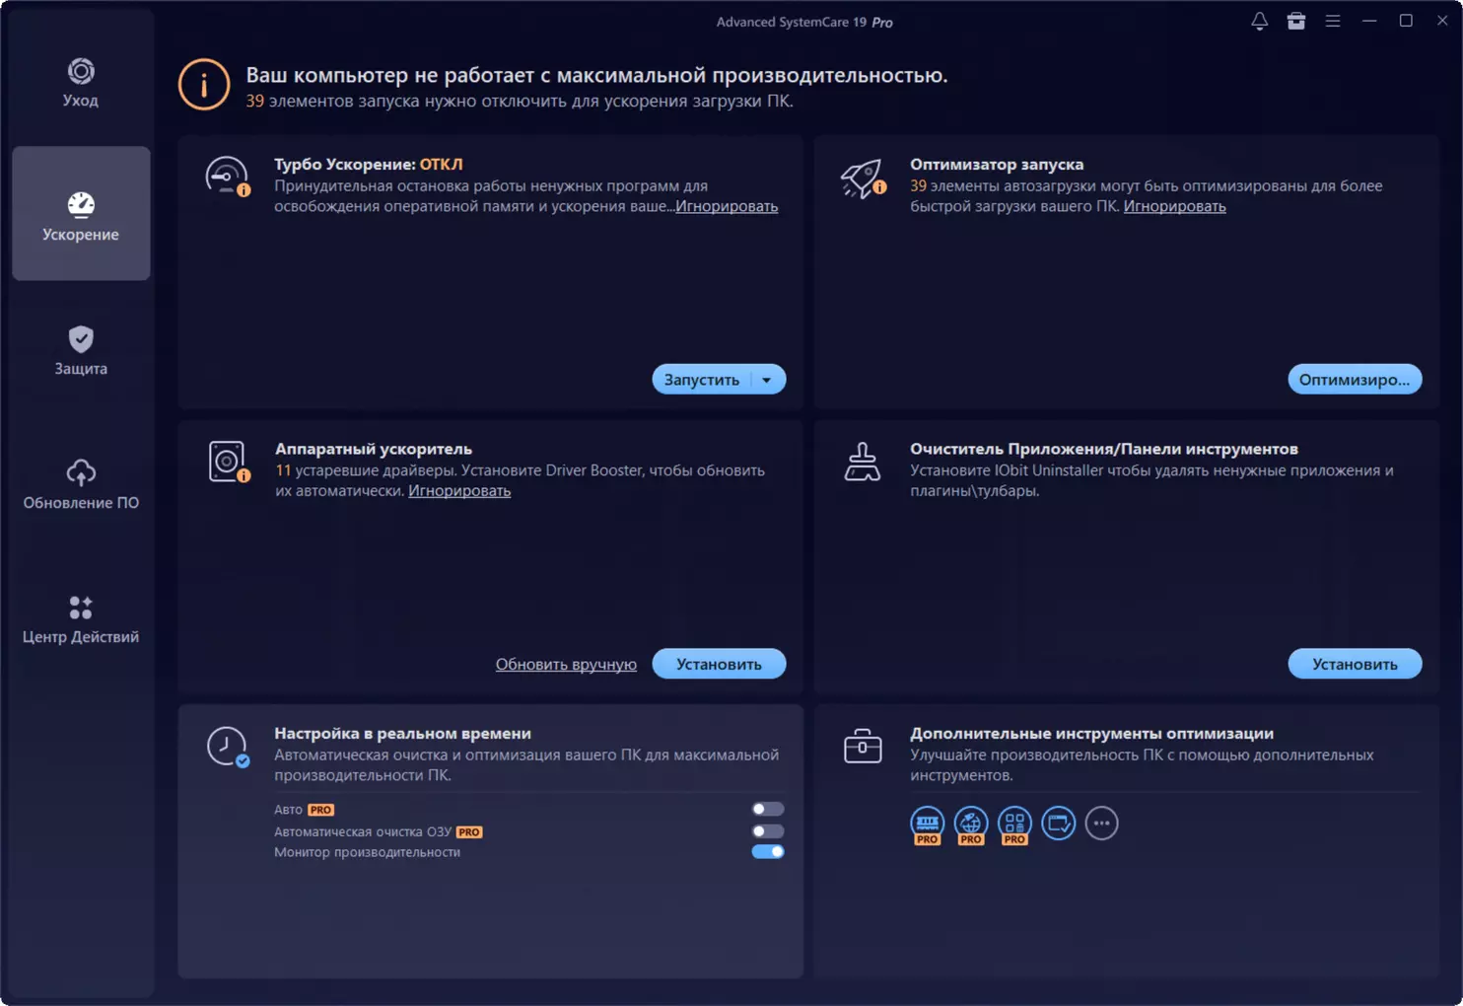Click the orange info icon in banner
The height and width of the screenshot is (1006, 1463).
pos(204,85)
